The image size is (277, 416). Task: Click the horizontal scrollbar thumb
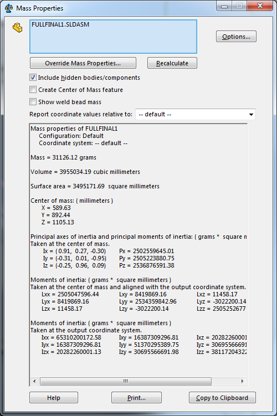[x=126, y=381]
